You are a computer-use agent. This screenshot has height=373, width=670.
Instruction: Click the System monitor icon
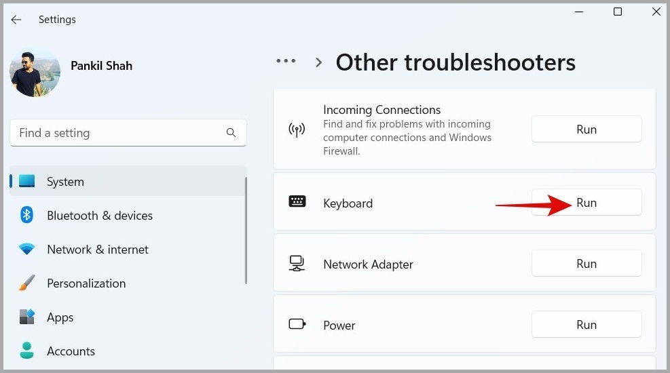point(27,181)
